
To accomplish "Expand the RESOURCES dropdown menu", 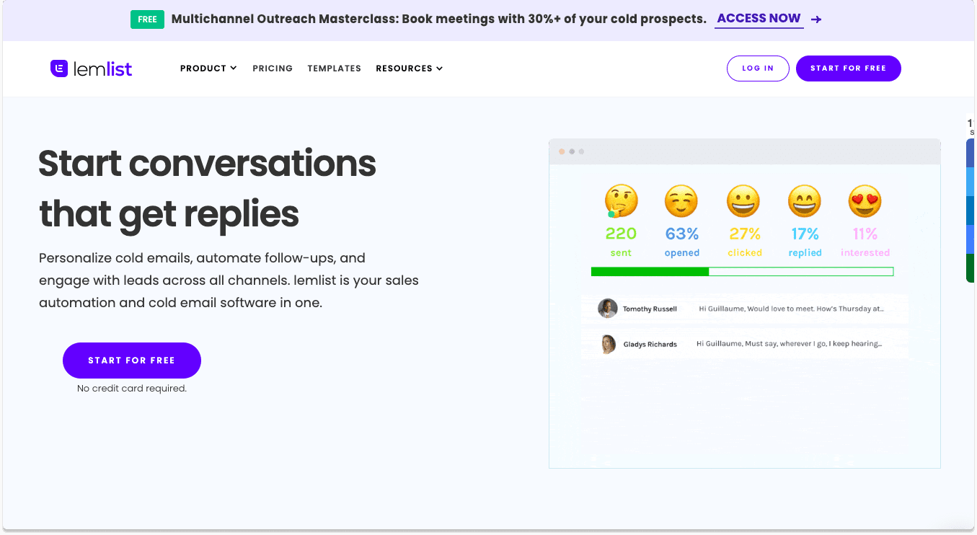I will click(410, 68).
